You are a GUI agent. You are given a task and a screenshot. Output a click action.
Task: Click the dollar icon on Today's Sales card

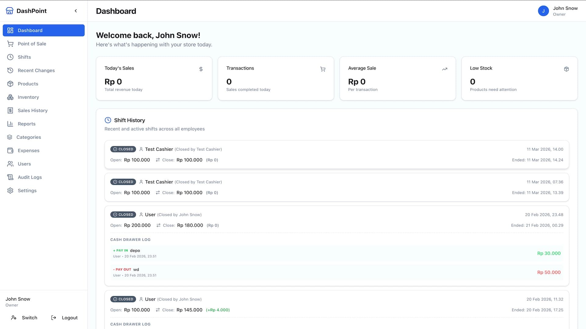201,69
